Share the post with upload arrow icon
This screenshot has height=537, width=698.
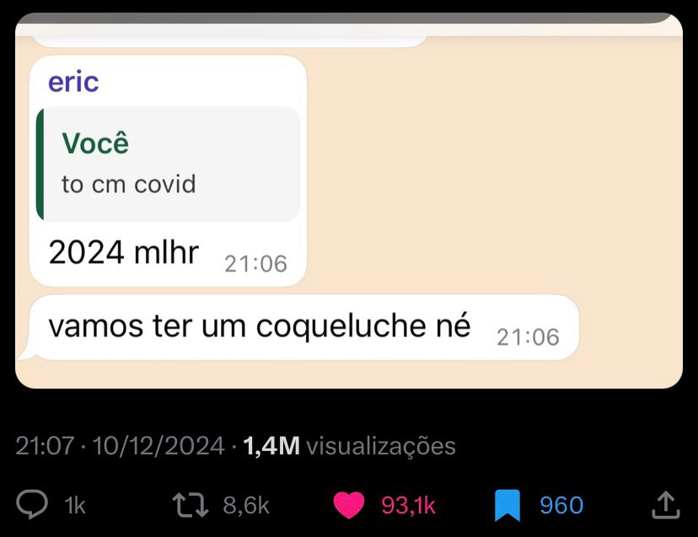(x=665, y=505)
